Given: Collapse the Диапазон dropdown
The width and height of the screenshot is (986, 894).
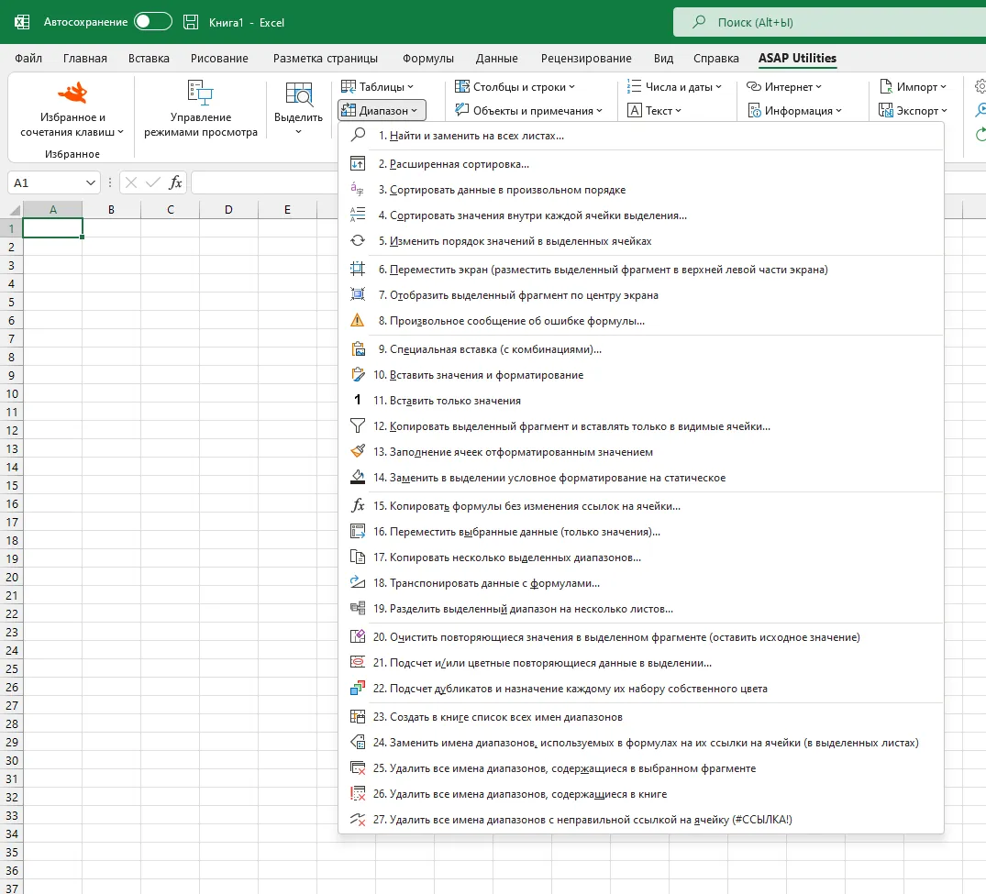Looking at the screenshot, I should point(382,111).
